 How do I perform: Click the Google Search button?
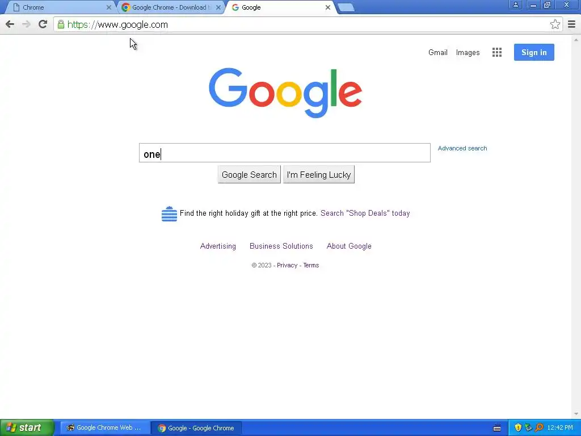(x=249, y=175)
